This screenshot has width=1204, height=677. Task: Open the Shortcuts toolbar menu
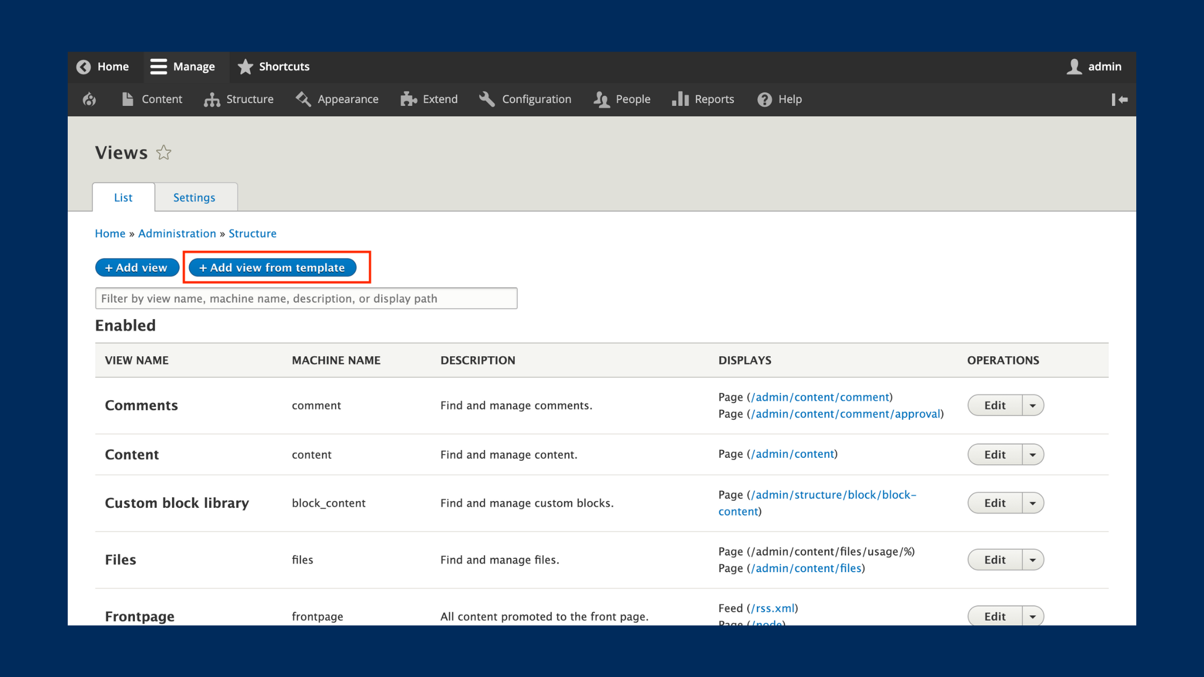tap(274, 67)
